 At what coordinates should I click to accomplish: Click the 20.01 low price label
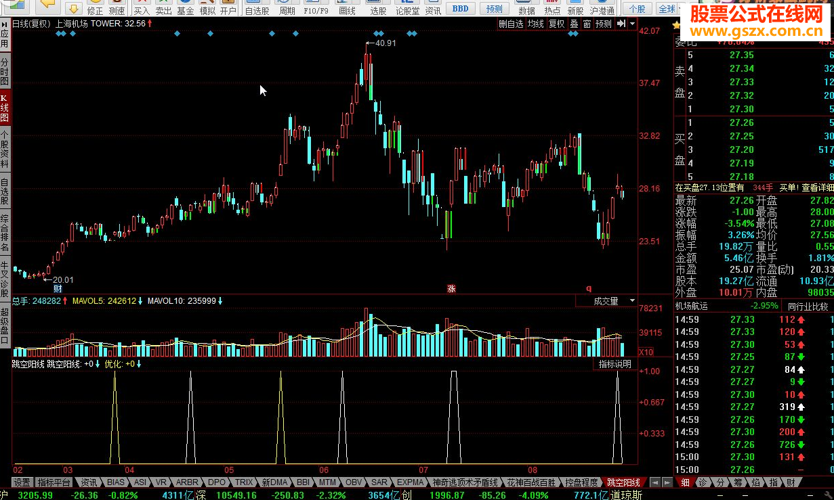pyautogui.click(x=63, y=279)
